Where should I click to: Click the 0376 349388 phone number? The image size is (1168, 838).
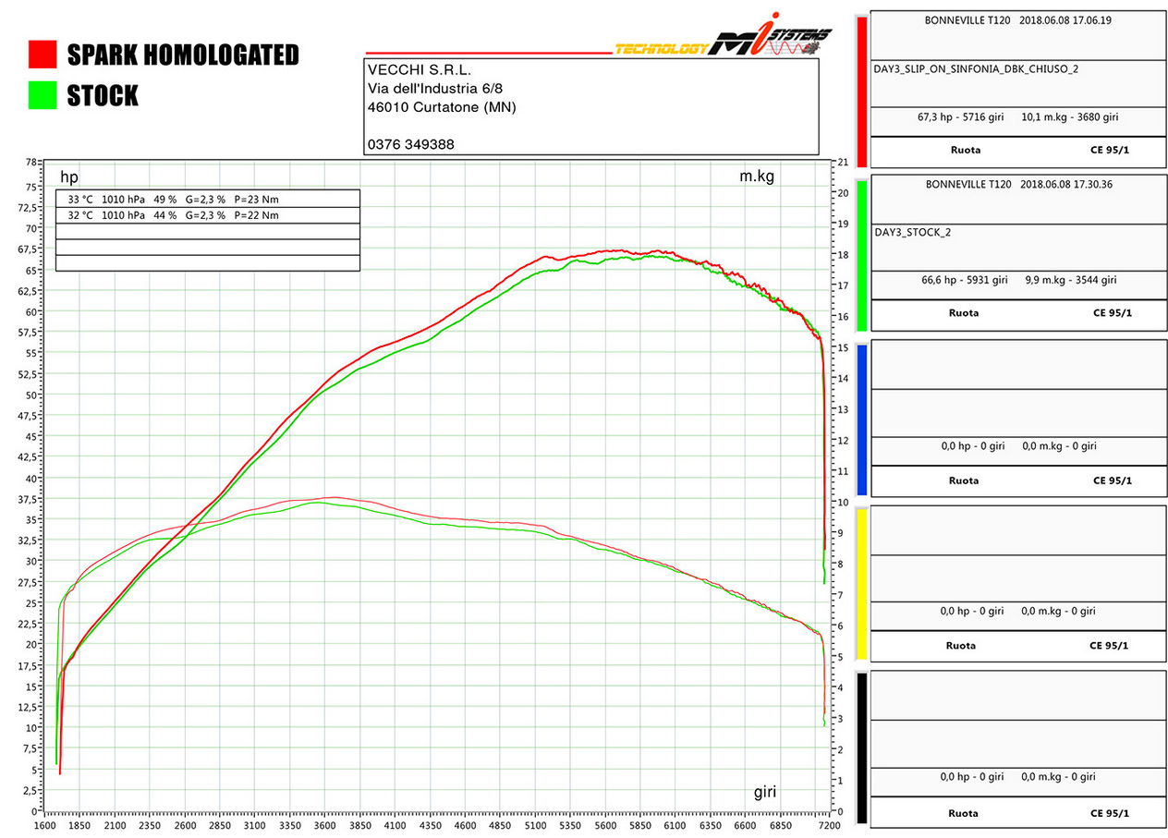pos(410,145)
